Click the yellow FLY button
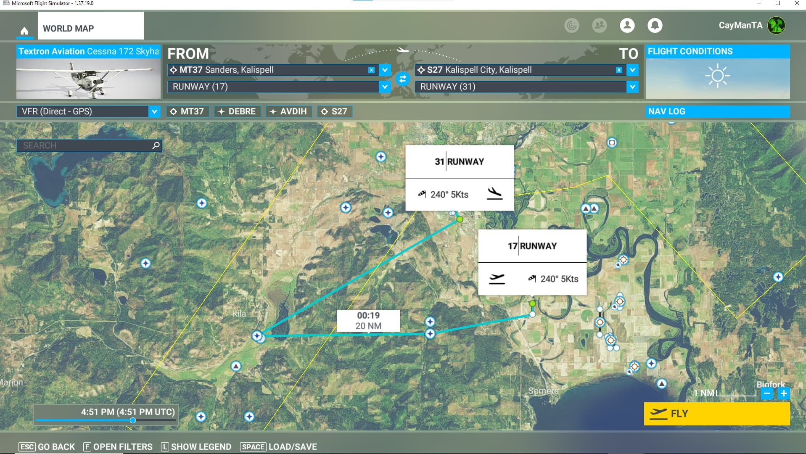 (717, 414)
